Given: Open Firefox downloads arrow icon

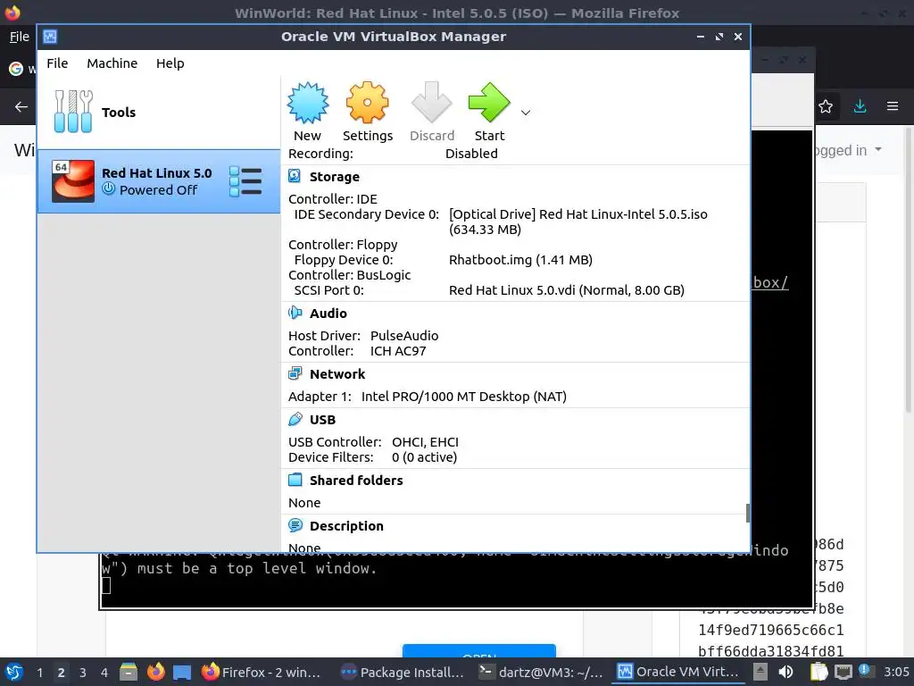Looking at the screenshot, I should pos(860,106).
